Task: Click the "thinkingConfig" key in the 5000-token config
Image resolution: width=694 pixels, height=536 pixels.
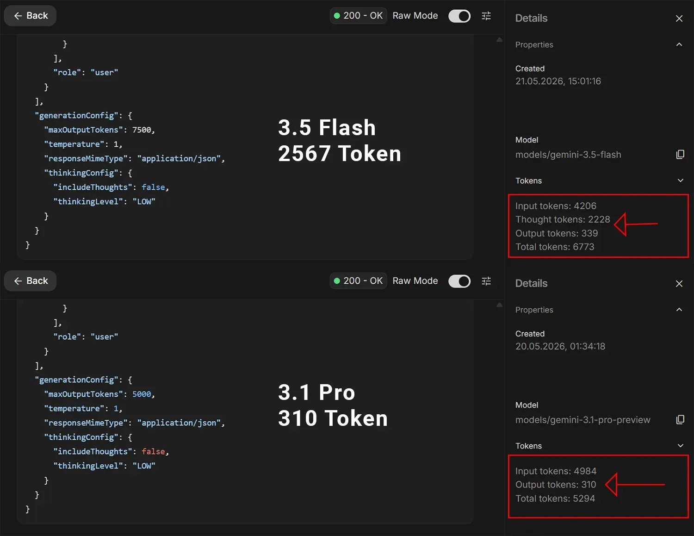Action: click(81, 437)
